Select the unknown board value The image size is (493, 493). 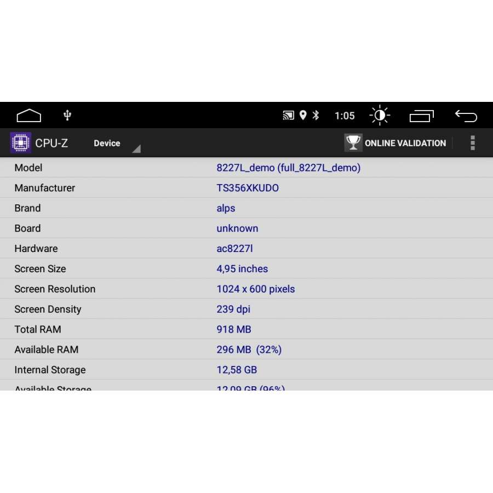[237, 228]
